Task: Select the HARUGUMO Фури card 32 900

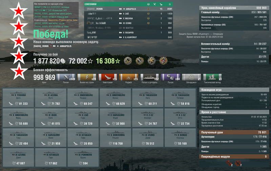Action: click(115, 118)
